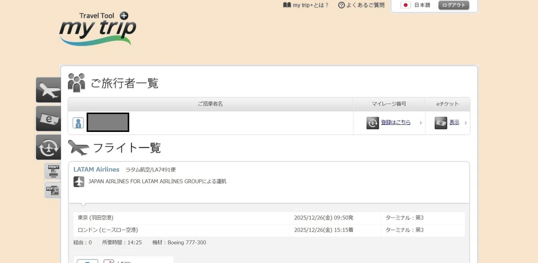Click the redacted passenger name box

pyautogui.click(x=108, y=123)
